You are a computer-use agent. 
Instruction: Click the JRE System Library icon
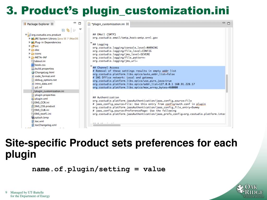pyautogui.click(x=33, y=39)
